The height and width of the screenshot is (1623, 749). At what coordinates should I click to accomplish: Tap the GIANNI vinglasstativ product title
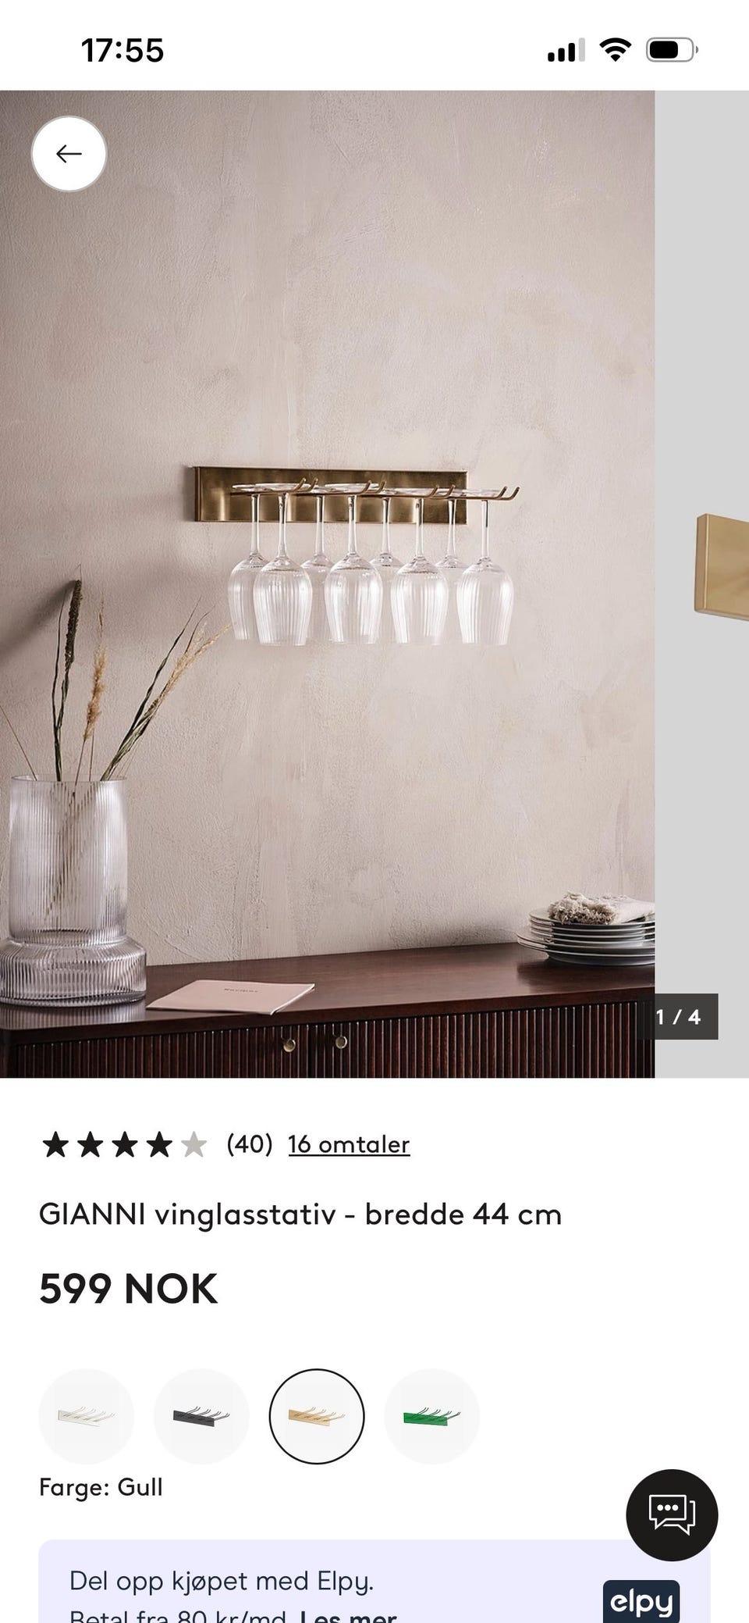click(300, 1215)
